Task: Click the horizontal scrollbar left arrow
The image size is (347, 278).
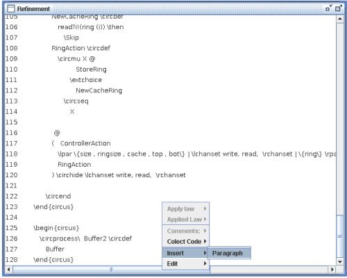Action: point(9,270)
